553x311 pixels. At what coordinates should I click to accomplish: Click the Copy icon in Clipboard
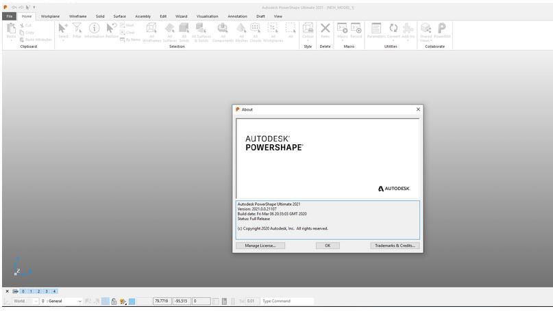[22, 32]
